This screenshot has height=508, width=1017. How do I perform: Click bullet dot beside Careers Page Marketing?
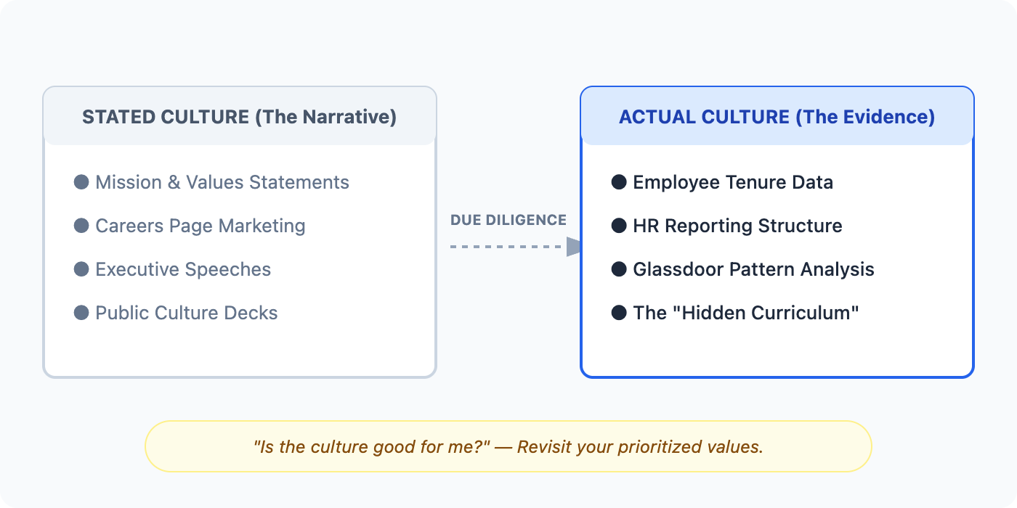click(81, 225)
